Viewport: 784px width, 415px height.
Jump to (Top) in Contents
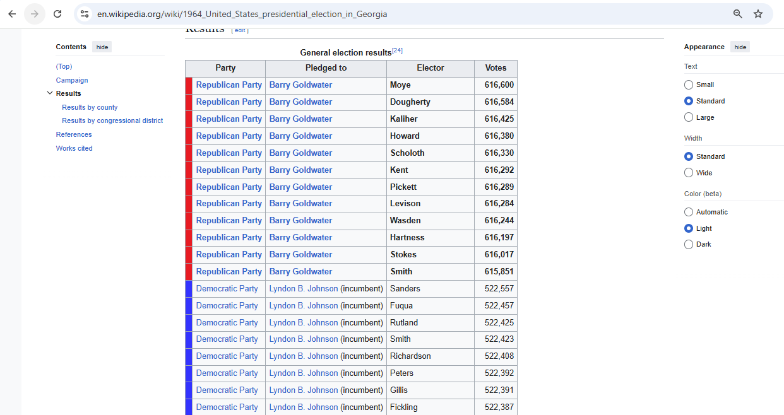[64, 66]
